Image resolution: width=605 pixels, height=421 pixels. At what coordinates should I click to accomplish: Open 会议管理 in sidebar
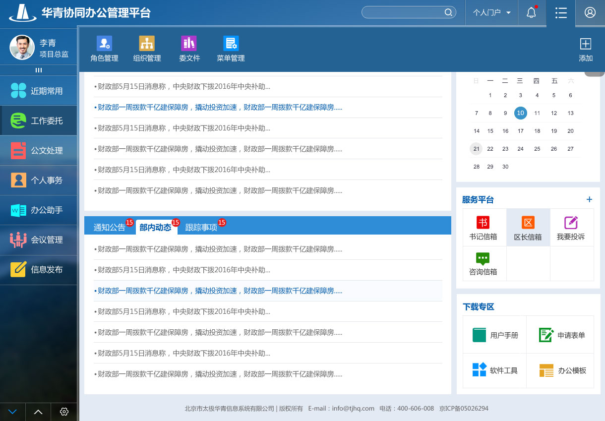click(39, 240)
